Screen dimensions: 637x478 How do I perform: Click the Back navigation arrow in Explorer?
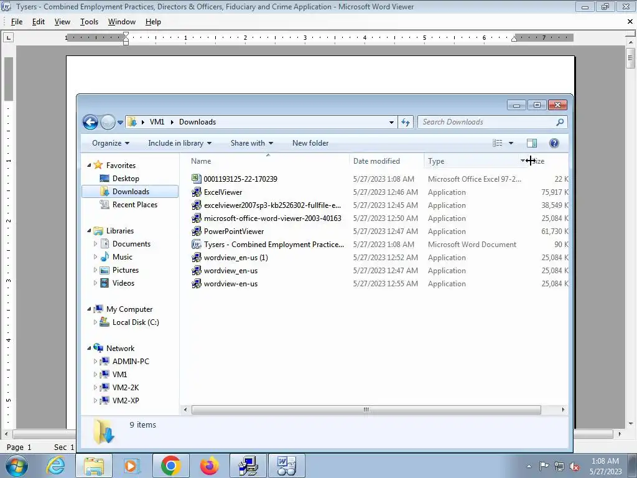[90, 122]
